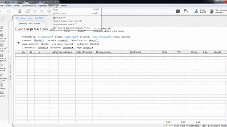227x127 pixels.
Task: Open the Operacje menu
Action: coord(42,6)
